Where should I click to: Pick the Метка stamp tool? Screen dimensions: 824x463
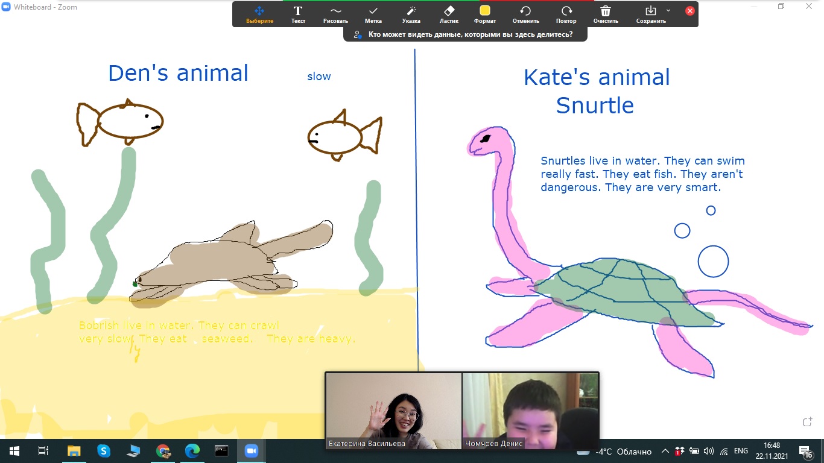point(373,14)
